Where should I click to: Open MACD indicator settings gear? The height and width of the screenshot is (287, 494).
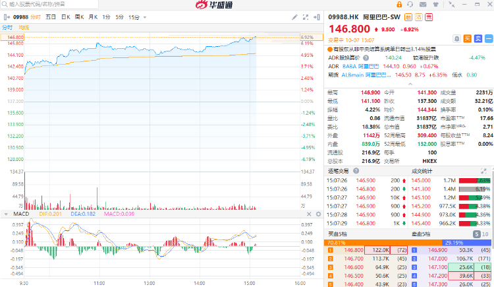pyautogui.click(x=319, y=214)
